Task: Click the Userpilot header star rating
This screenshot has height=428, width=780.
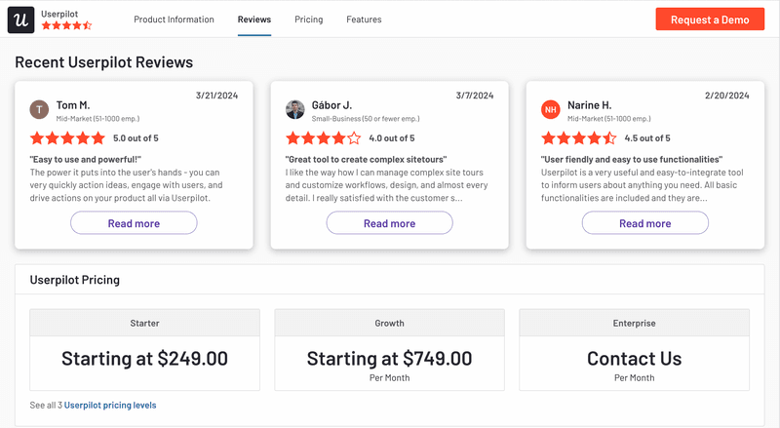Action: point(66,25)
